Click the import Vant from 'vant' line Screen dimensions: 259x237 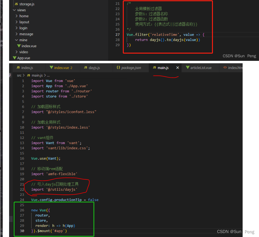click(x=56, y=143)
